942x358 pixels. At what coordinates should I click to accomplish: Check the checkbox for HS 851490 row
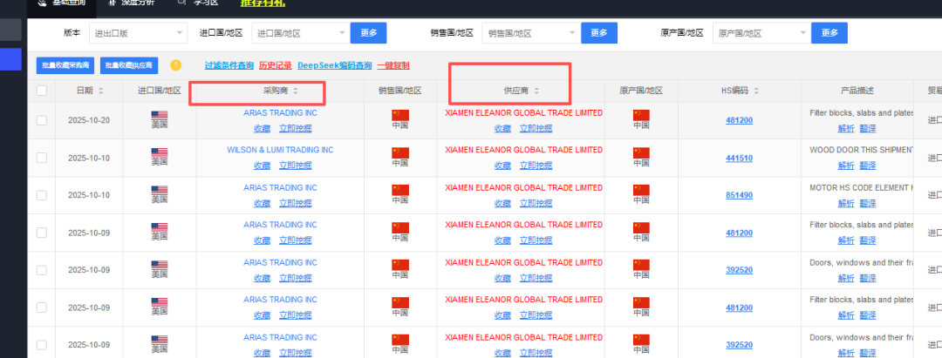(42, 195)
